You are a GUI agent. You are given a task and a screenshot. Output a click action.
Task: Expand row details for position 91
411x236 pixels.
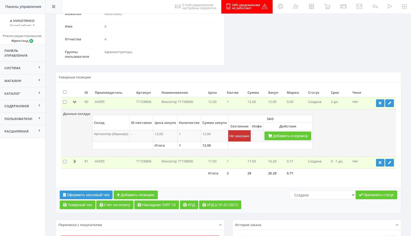tap(75, 161)
